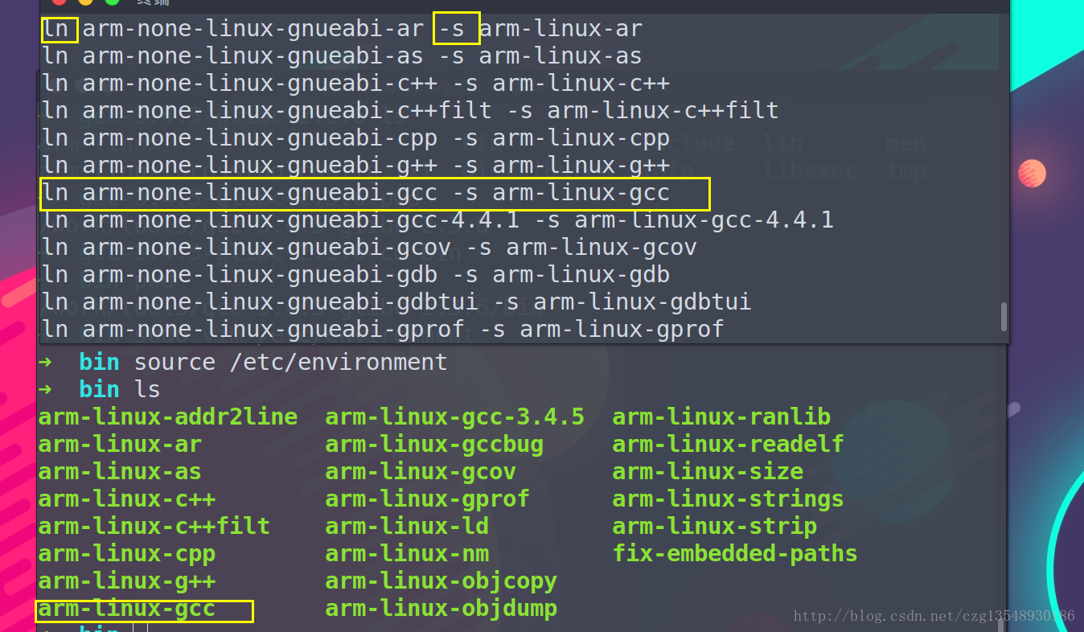
Task: Click 'arm-linux-c++' in the green ls listing
Action: [127, 499]
